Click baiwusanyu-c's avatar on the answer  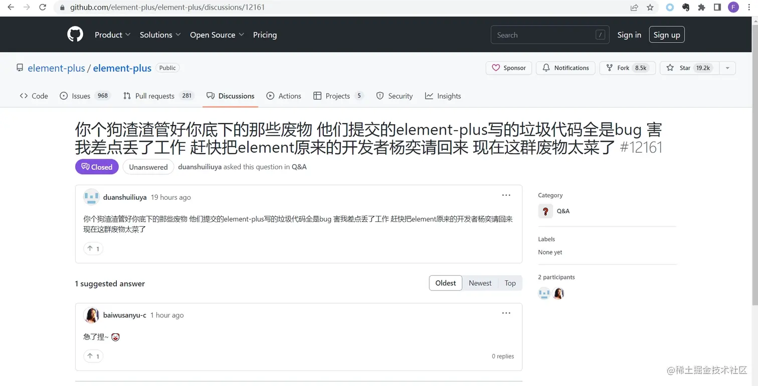click(91, 315)
